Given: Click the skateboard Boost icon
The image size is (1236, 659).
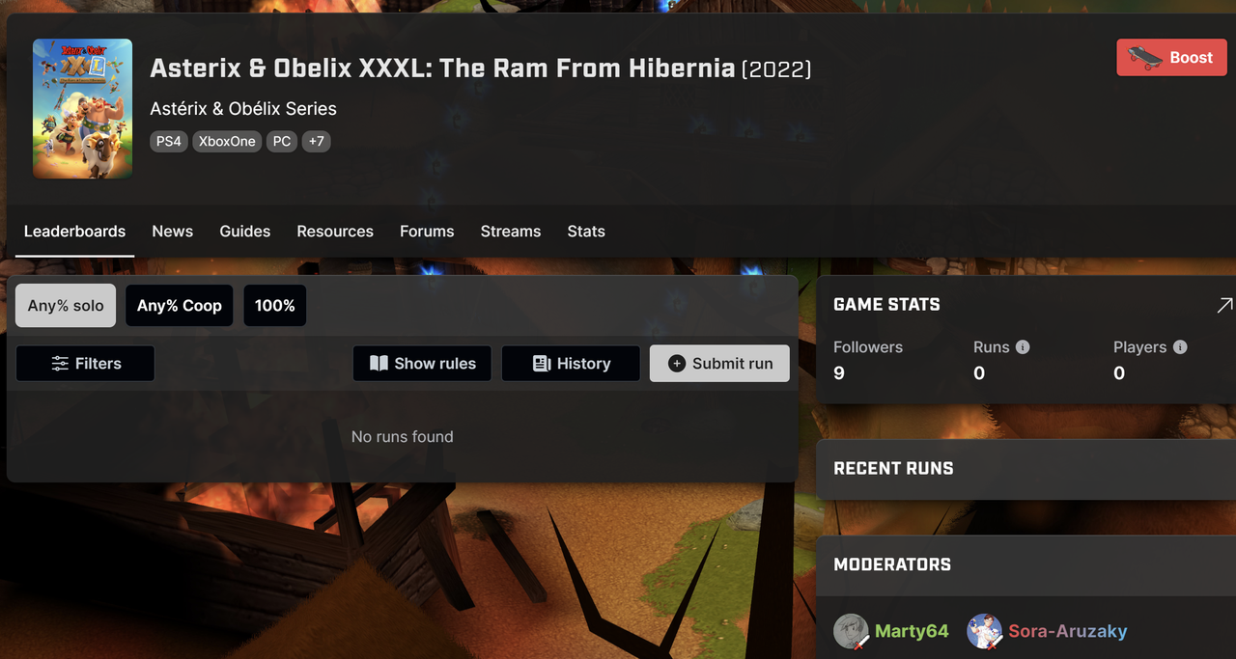Looking at the screenshot, I should point(1145,58).
